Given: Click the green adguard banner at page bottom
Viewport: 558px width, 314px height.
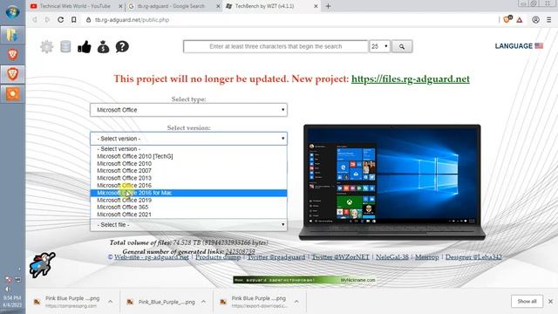Looking at the screenshot, I should point(304,280).
